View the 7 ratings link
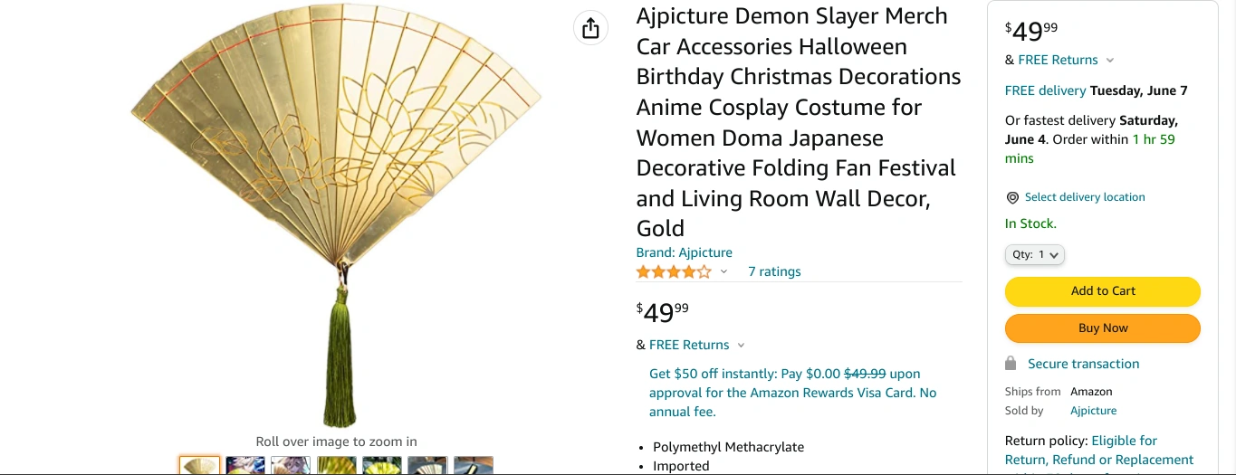The image size is (1236, 475). (x=774, y=271)
